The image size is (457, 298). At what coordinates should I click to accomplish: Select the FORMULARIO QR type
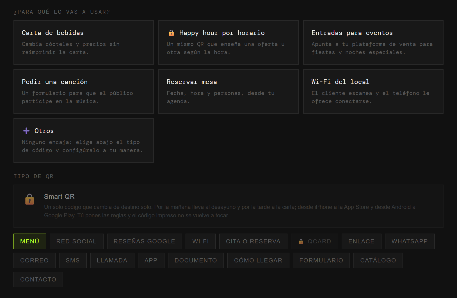pyautogui.click(x=321, y=260)
